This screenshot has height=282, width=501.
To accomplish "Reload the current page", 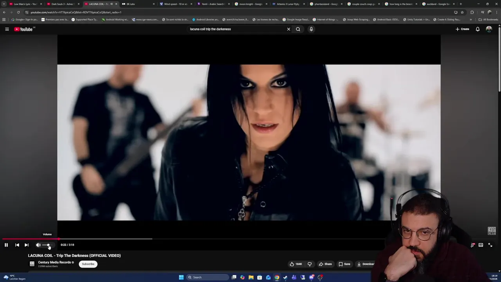I will (x=18, y=12).
